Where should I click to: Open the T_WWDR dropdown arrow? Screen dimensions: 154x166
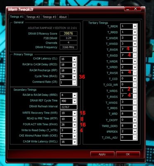pyautogui.click(x=135, y=38)
